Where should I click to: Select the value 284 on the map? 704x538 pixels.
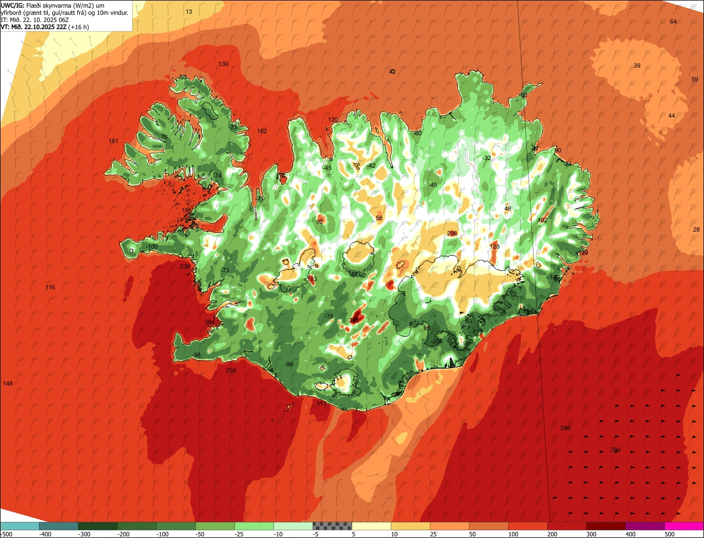tap(615, 449)
